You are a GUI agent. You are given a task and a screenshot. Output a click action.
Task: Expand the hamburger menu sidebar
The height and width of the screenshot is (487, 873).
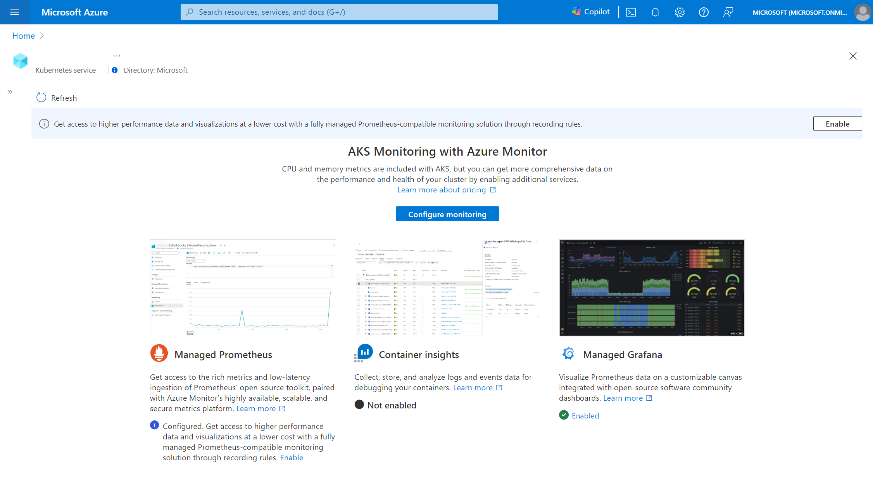[x=16, y=12]
